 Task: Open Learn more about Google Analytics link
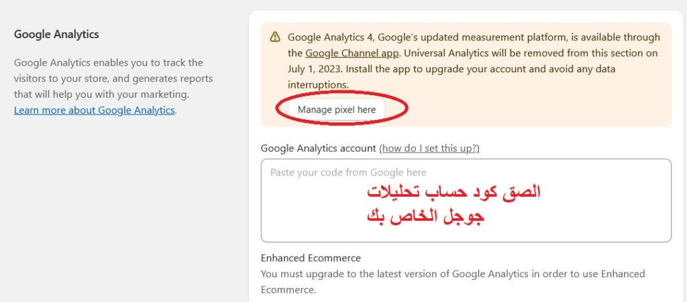[94, 110]
